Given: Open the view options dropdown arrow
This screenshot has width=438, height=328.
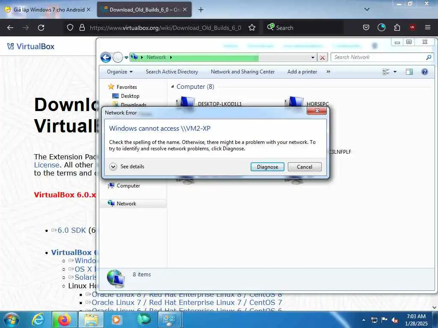Looking at the screenshot, I should [x=395, y=72].
